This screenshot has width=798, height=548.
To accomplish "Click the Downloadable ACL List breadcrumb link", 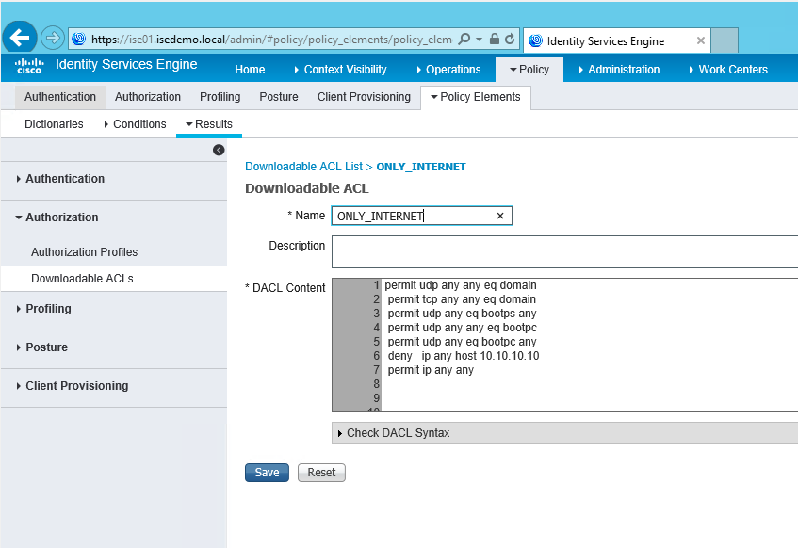I will point(303,167).
